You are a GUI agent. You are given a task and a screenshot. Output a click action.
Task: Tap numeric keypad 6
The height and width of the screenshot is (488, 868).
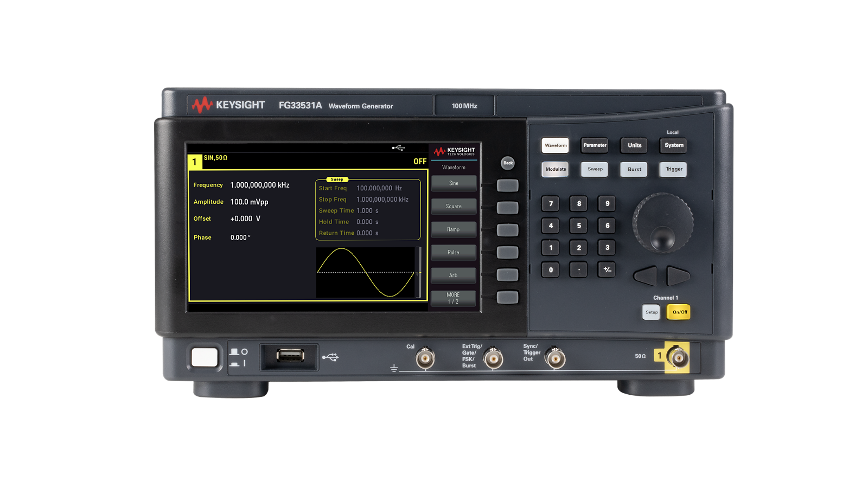point(607,226)
